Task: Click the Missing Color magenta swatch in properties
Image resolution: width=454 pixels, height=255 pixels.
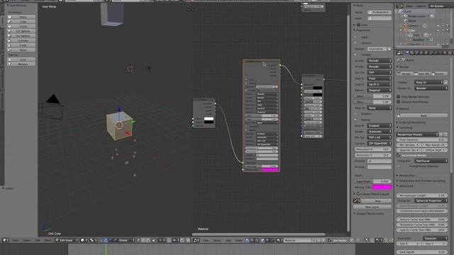Action: 382,187
